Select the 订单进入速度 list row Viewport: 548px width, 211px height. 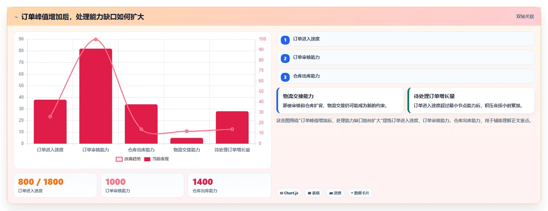tap(405, 39)
